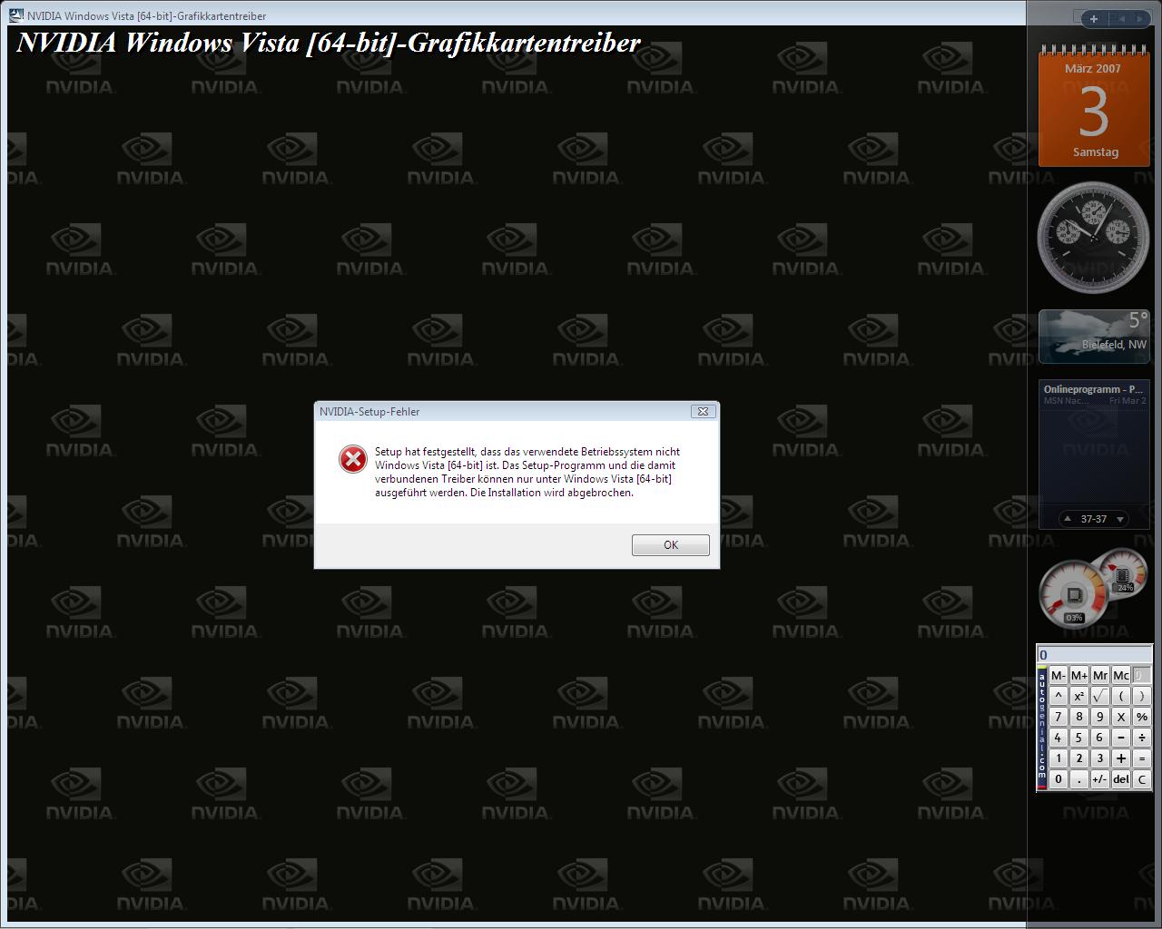Image resolution: width=1162 pixels, height=929 pixels.
Task: Click the percent key on calculator
Action: (1142, 717)
